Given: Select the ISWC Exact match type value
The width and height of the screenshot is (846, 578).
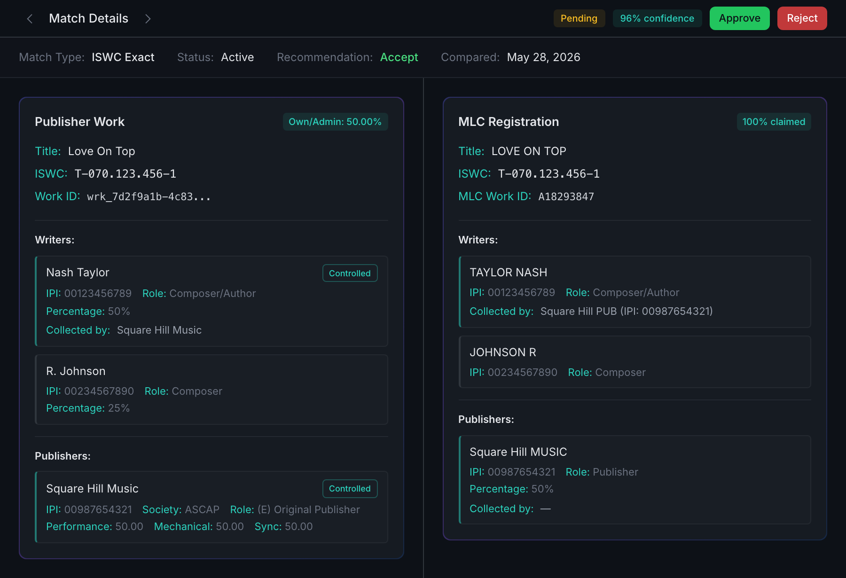Looking at the screenshot, I should [123, 57].
